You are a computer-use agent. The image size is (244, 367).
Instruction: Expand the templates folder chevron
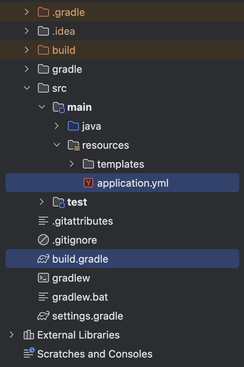point(71,164)
